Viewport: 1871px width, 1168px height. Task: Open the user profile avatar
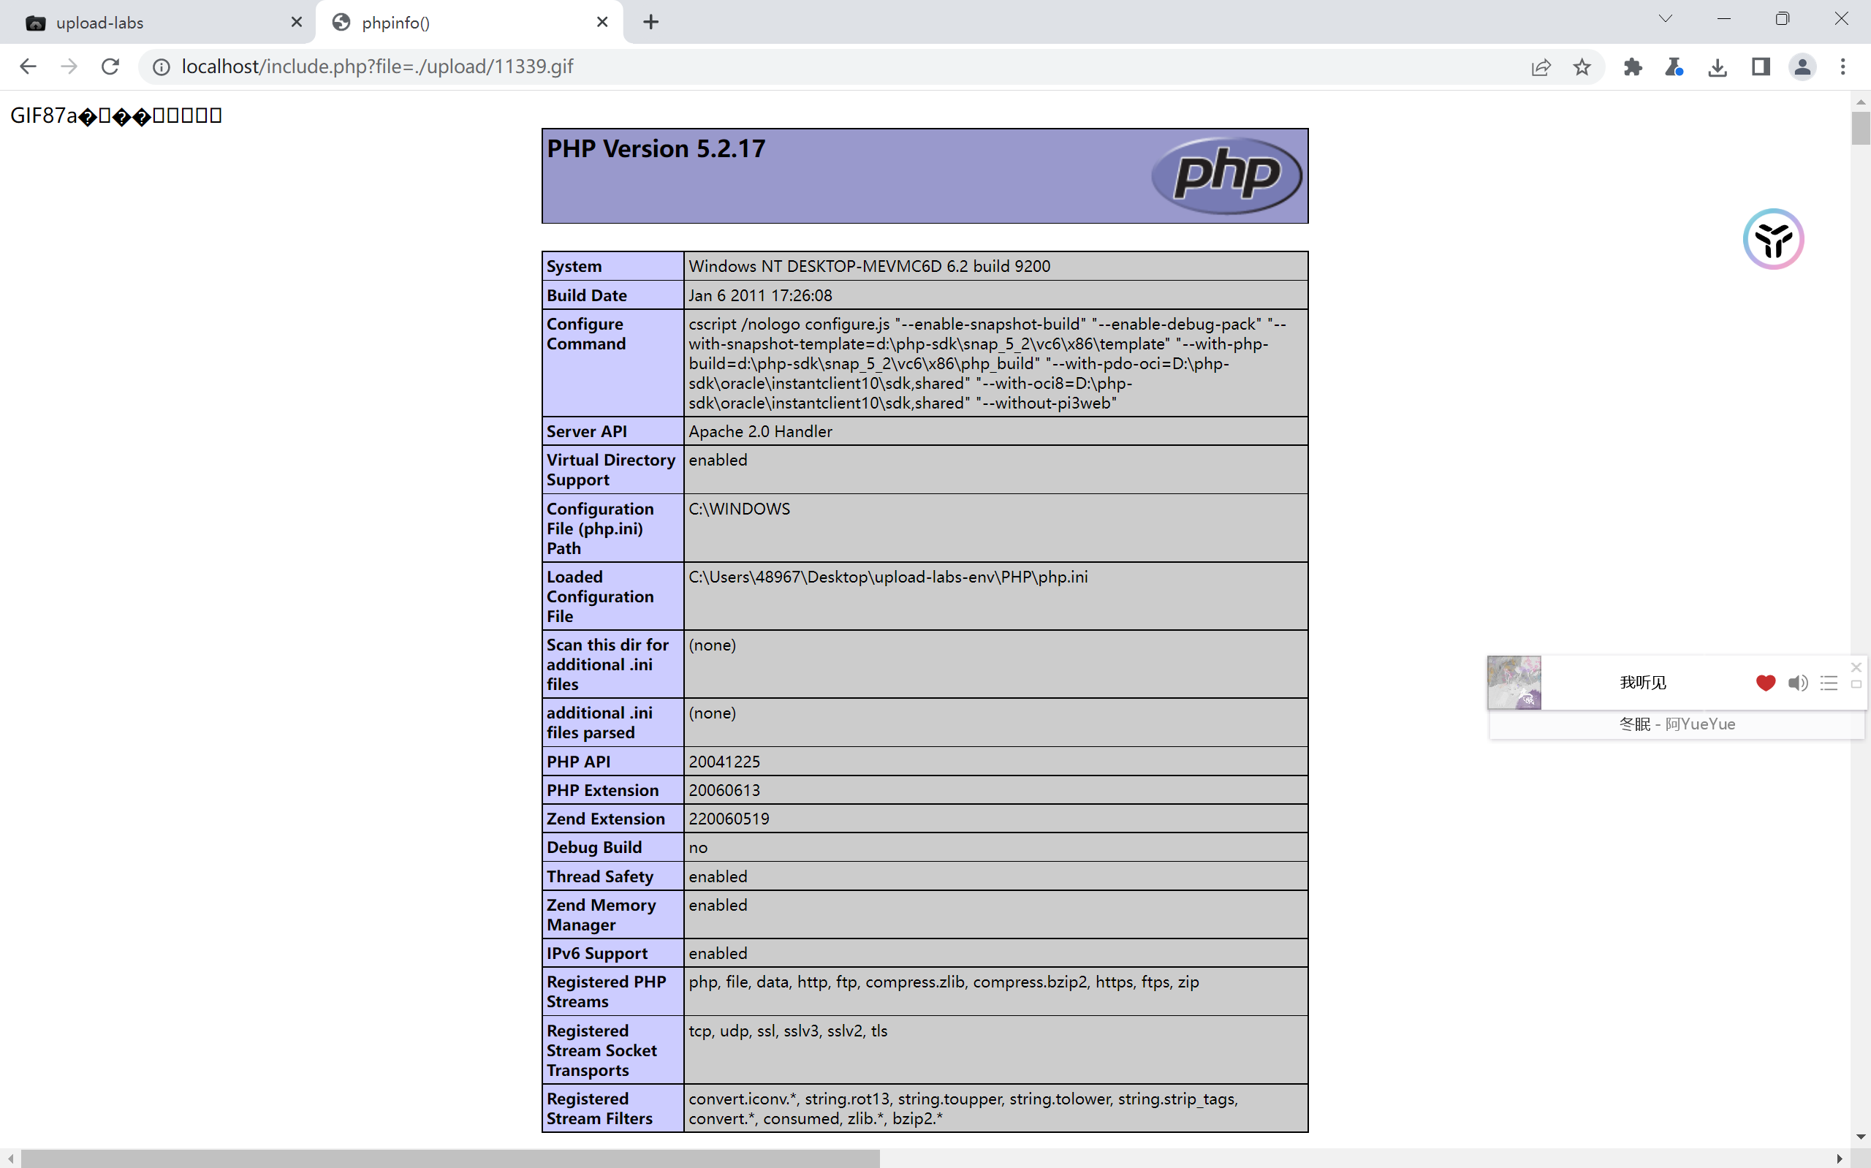[x=1802, y=67]
